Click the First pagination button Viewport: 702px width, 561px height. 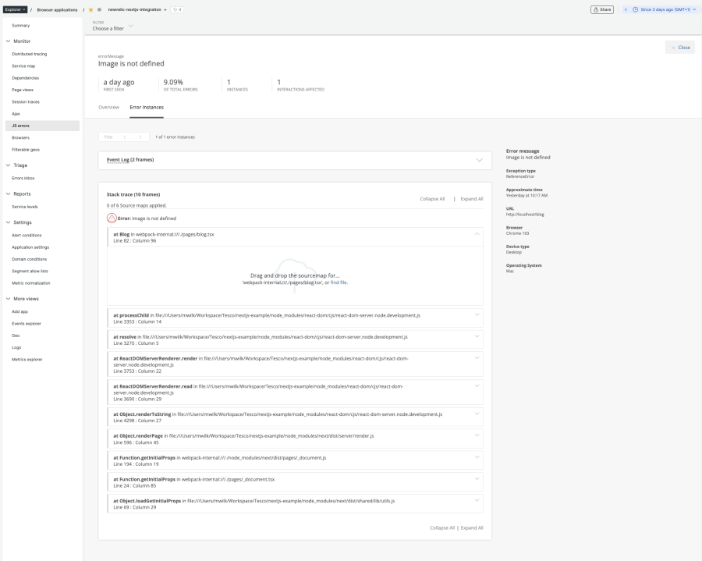click(108, 137)
